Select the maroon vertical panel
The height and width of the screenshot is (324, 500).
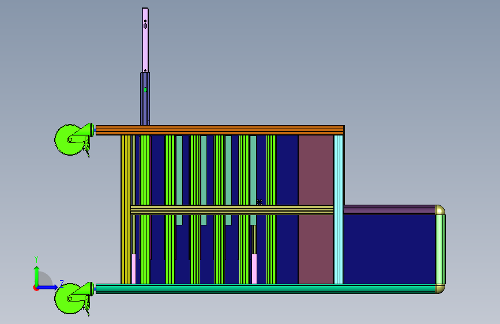(315, 209)
